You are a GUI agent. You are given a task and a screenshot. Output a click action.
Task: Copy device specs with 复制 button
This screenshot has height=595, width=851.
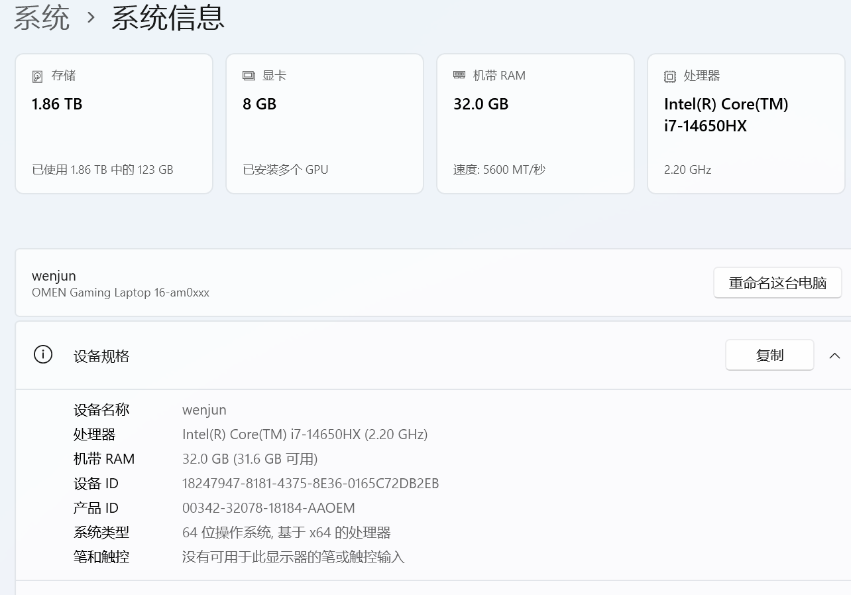coord(769,356)
